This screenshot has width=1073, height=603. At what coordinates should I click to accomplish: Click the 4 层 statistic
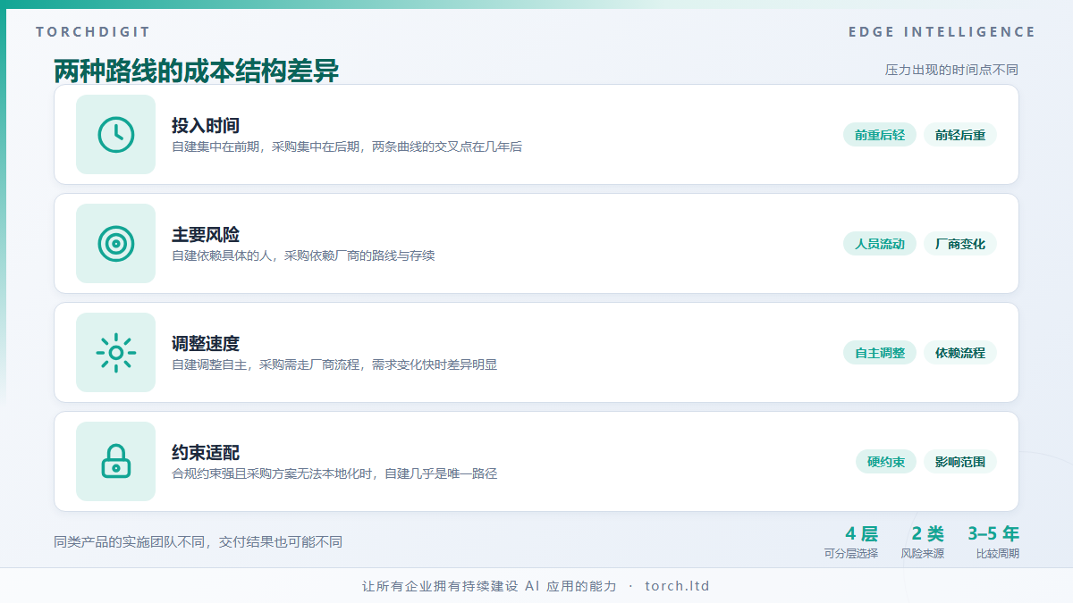click(x=862, y=534)
